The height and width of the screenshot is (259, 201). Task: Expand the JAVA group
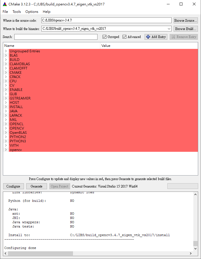tap(6, 111)
